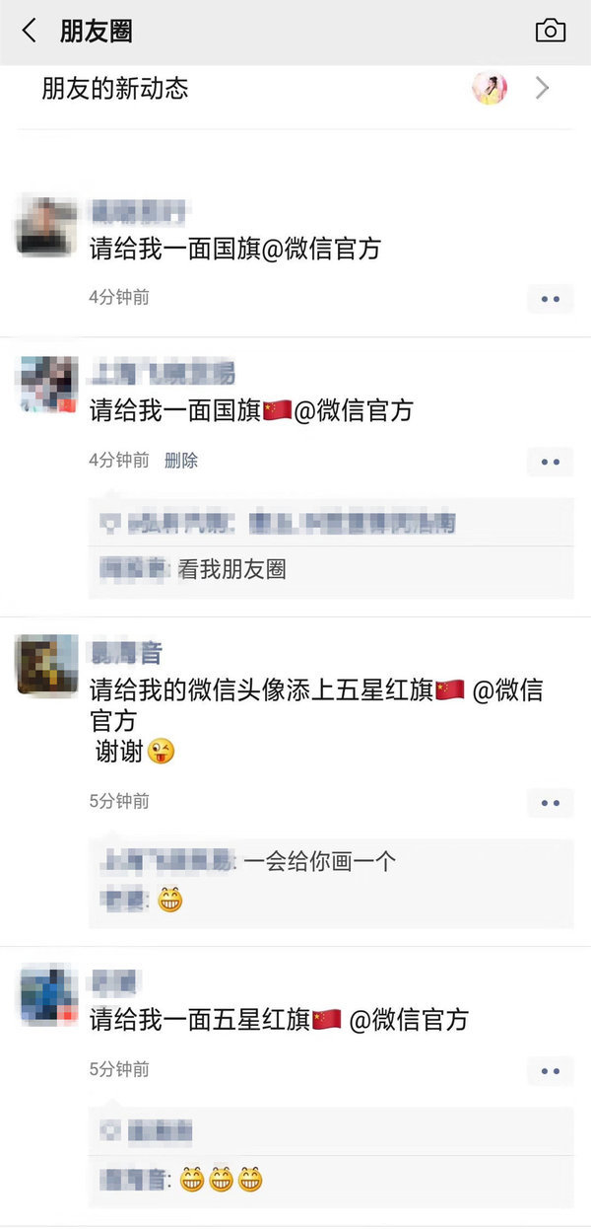The height and width of the screenshot is (1229, 591).
Task: Open the camera icon to post
Action: tap(551, 31)
